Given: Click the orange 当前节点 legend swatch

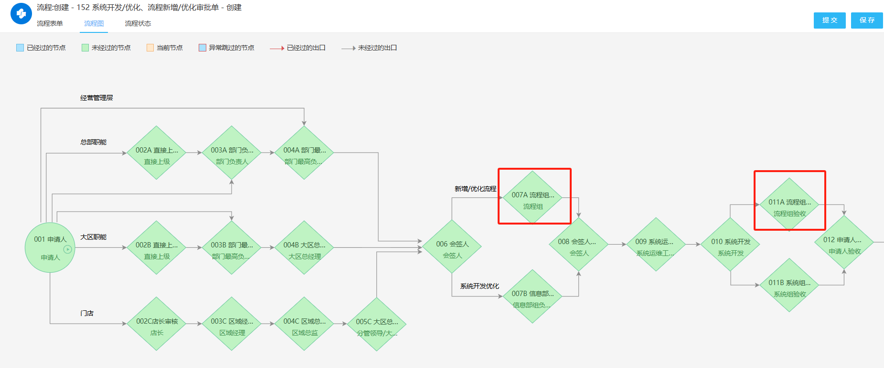Looking at the screenshot, I should (150, 48).
